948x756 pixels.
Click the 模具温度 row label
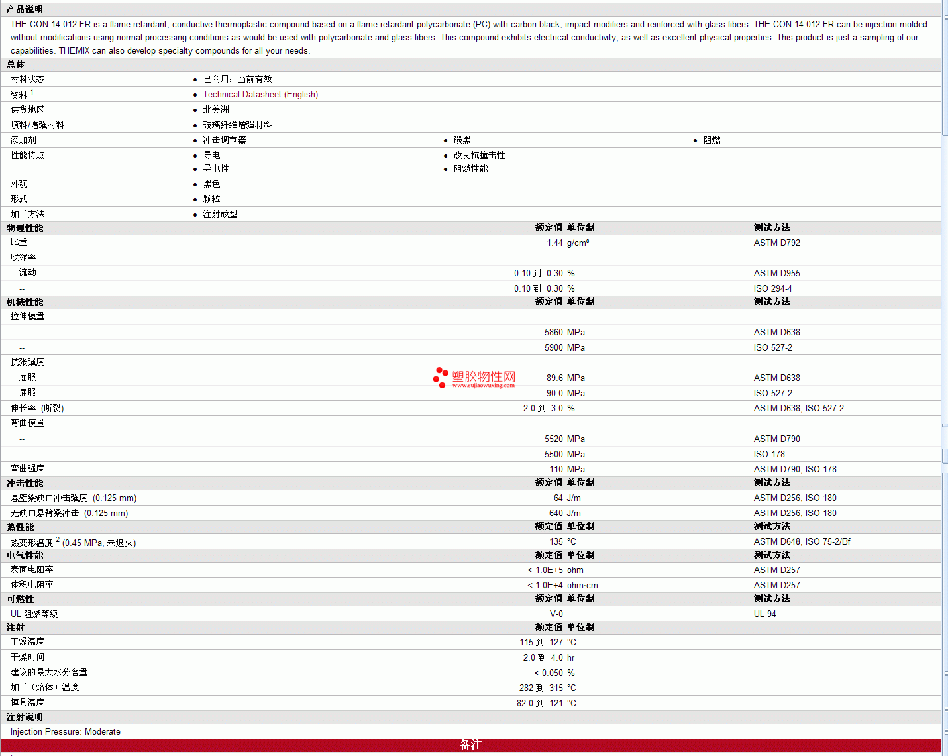tap(27, 702)
